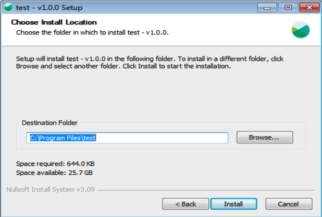The width and height of the screenshot is (322, 217).
Task: Click the "Choose Install Location" heading
Action: (x=54, y=22)
